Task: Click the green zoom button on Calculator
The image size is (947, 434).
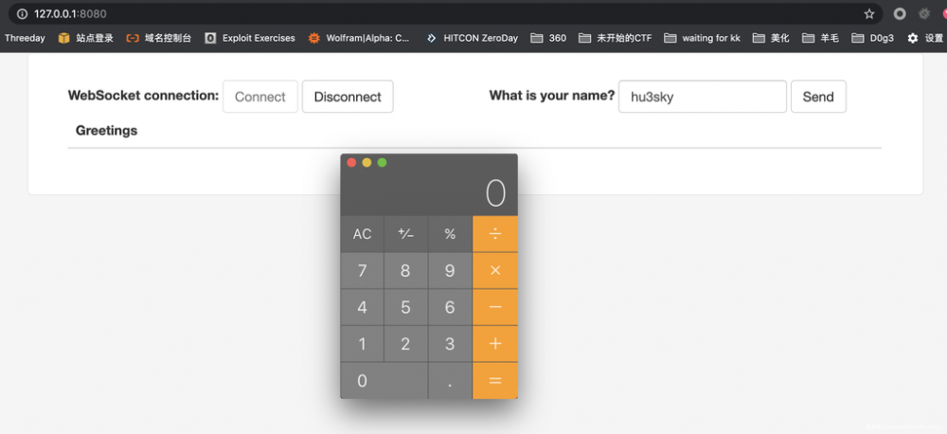Action: tap(382, 163)
